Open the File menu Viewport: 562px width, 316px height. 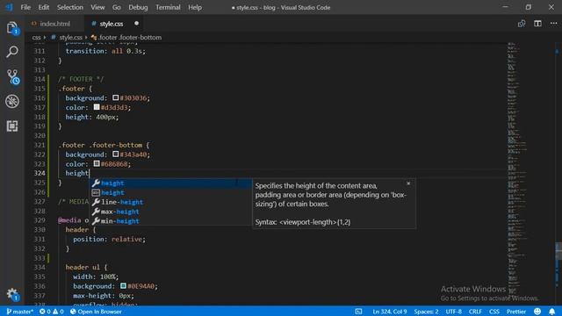[25, 7]
